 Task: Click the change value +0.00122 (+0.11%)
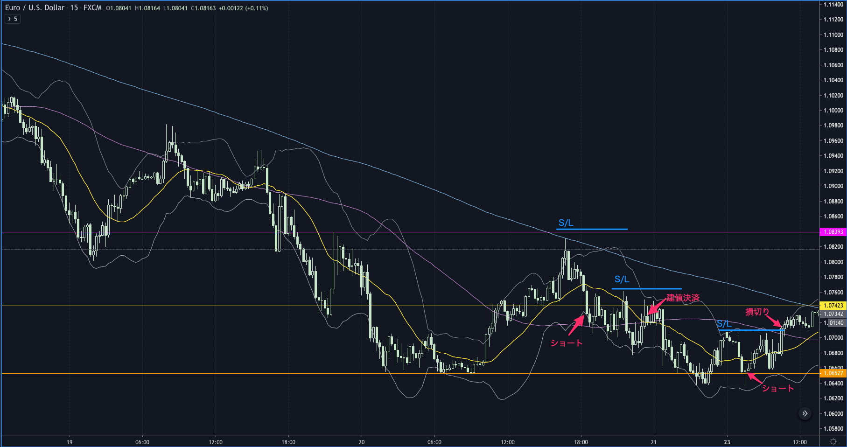click(244, 8)
